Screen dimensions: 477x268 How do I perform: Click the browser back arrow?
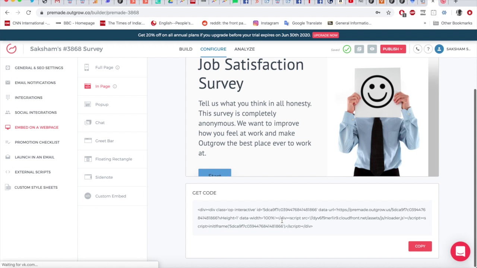[7, 13]
